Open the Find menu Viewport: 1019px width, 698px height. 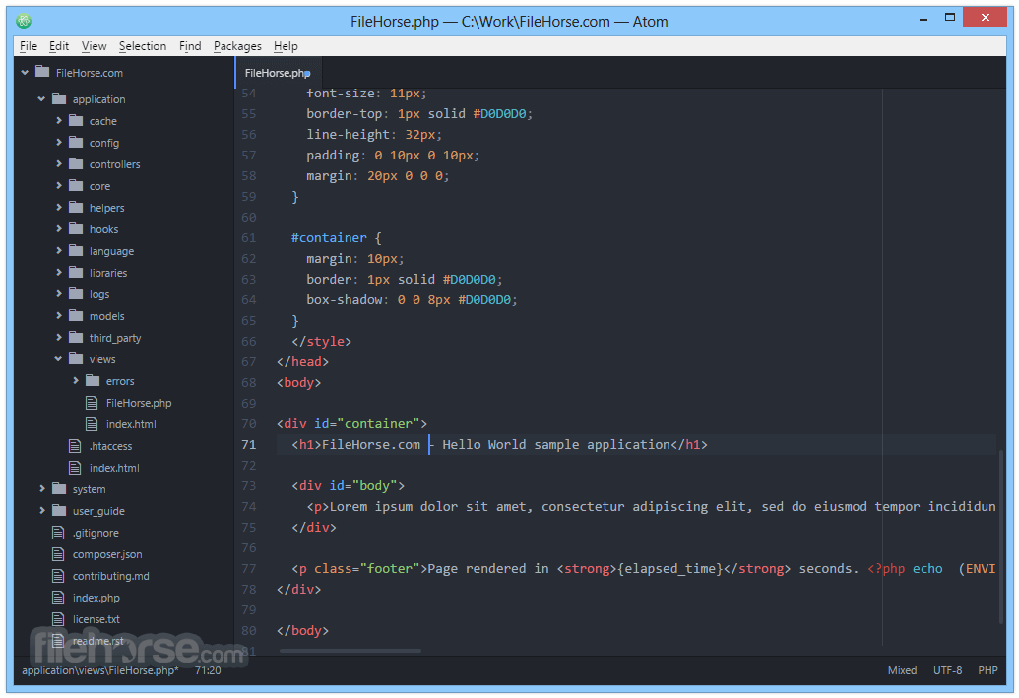[190, 46]
